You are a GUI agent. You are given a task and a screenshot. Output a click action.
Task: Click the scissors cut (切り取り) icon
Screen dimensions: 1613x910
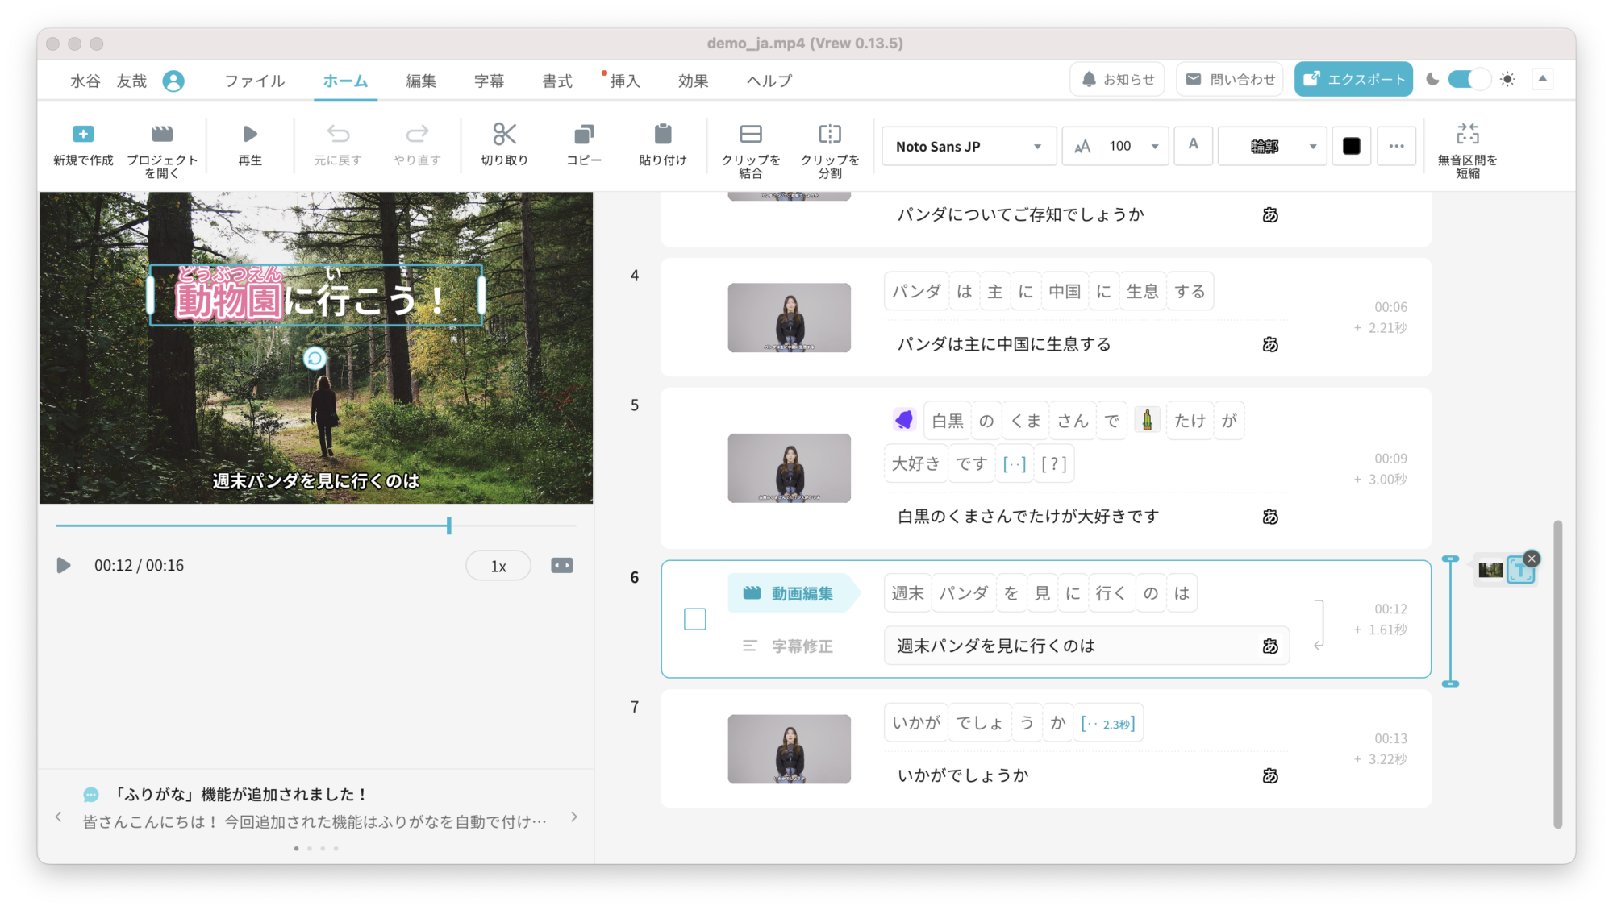504,134
